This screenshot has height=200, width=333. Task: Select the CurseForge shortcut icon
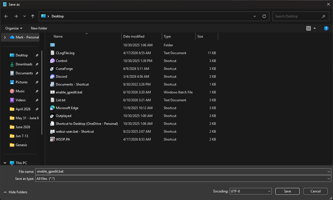tap(53, 69)
